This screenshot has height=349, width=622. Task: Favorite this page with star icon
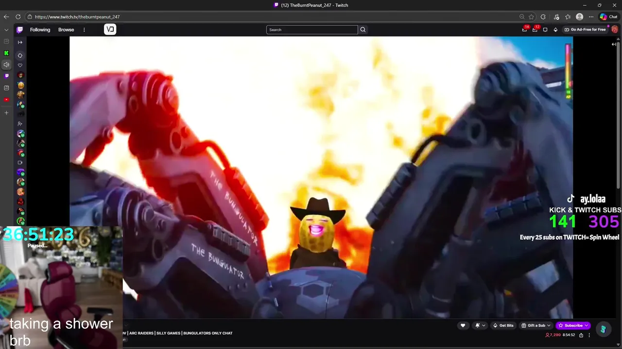coord(532,16)
